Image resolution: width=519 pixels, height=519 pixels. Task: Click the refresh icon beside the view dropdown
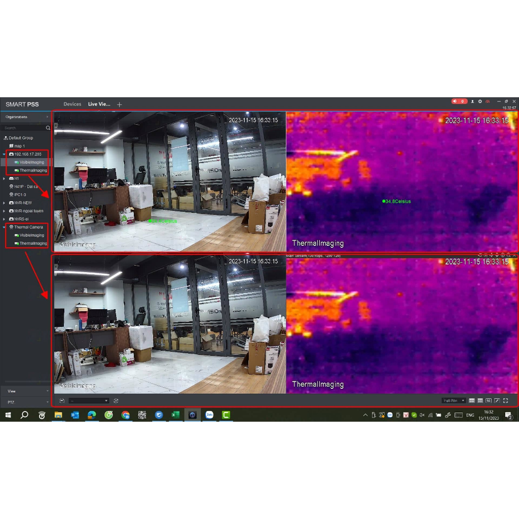tap(116, 401)
